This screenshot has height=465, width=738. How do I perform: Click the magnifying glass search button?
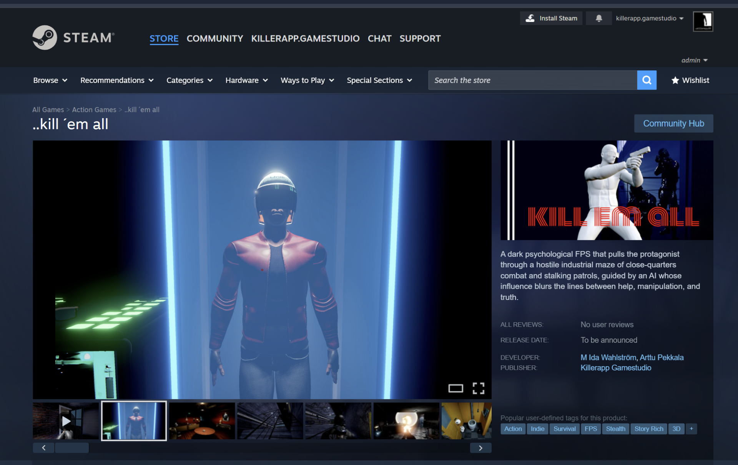pyautogui.click(x=647, y=80)
